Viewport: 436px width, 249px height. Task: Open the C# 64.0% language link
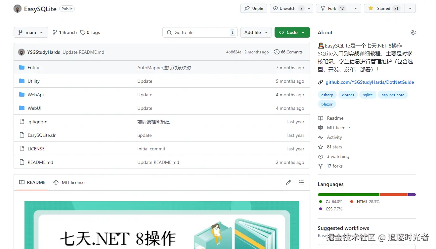point(331,202)
